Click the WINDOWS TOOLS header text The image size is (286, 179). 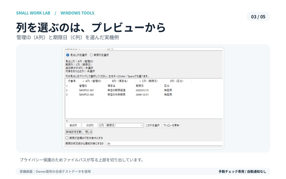[77, 13]
